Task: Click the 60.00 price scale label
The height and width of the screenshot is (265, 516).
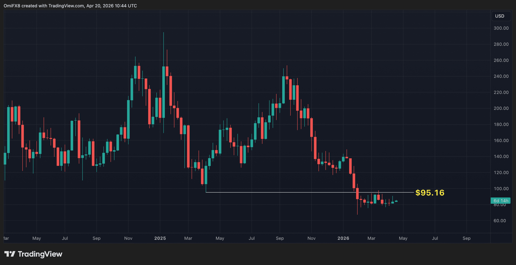Action: 501,221
